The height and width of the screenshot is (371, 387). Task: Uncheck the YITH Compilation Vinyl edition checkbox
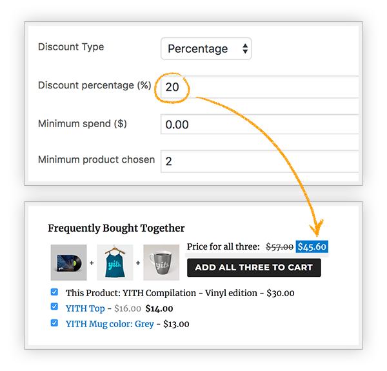[54, 292]
